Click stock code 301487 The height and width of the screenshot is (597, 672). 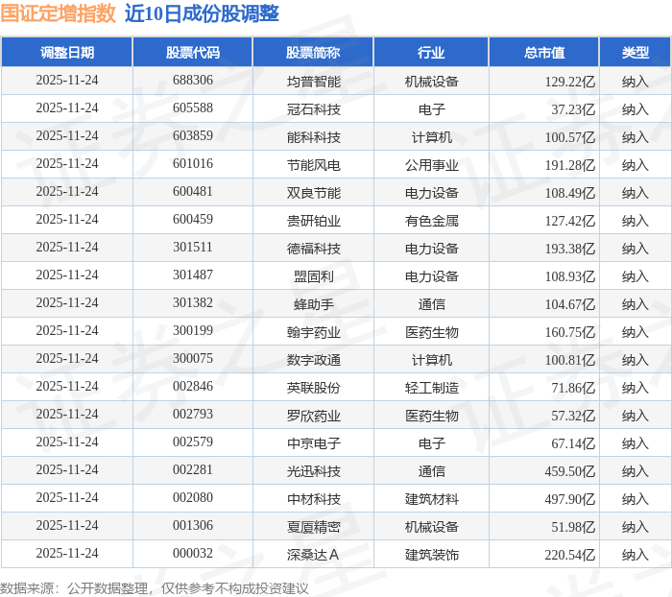pos(193,275)
